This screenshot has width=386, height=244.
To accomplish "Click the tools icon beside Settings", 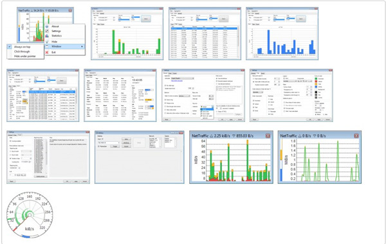I will [47, 31].
